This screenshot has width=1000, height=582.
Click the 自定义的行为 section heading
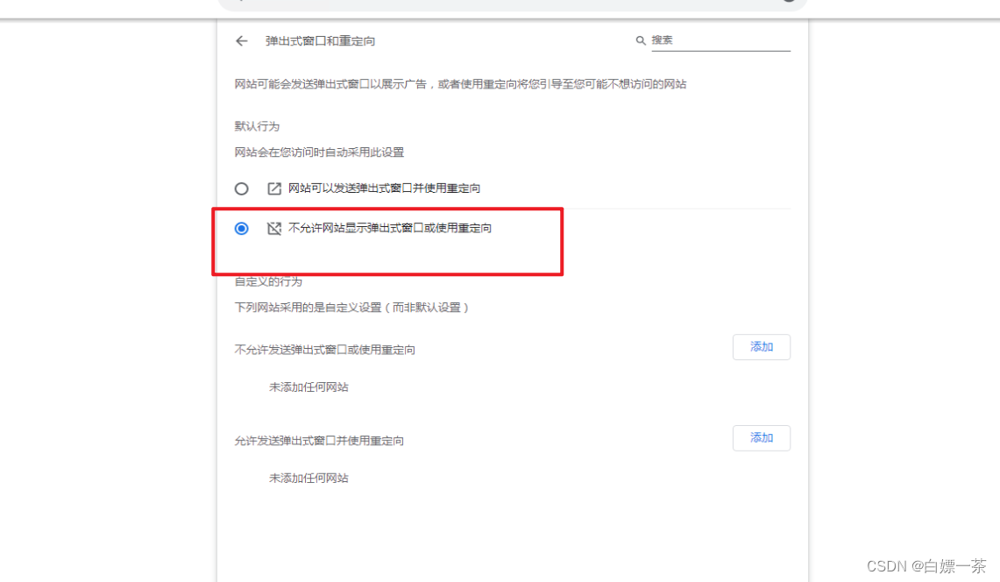[x=268, y=282]
